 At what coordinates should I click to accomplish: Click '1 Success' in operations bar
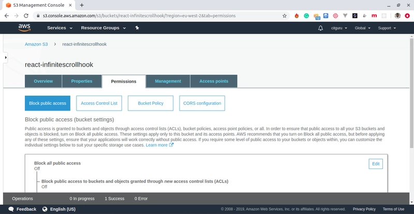(x=114, y=198)
